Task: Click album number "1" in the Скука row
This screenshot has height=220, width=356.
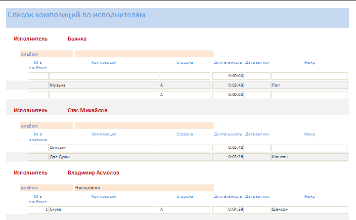Action: [38, 210]
